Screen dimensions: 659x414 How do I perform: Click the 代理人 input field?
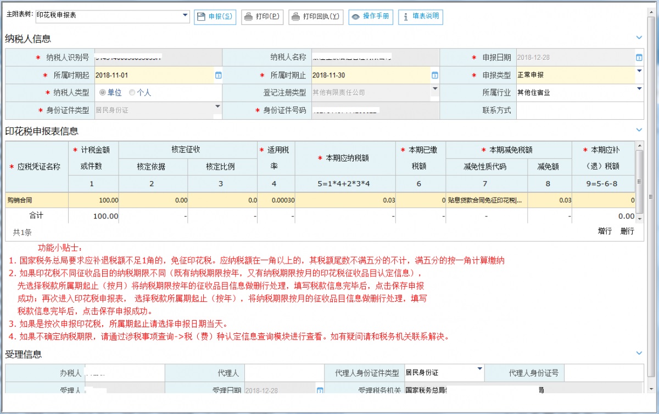tap(284, 373)
